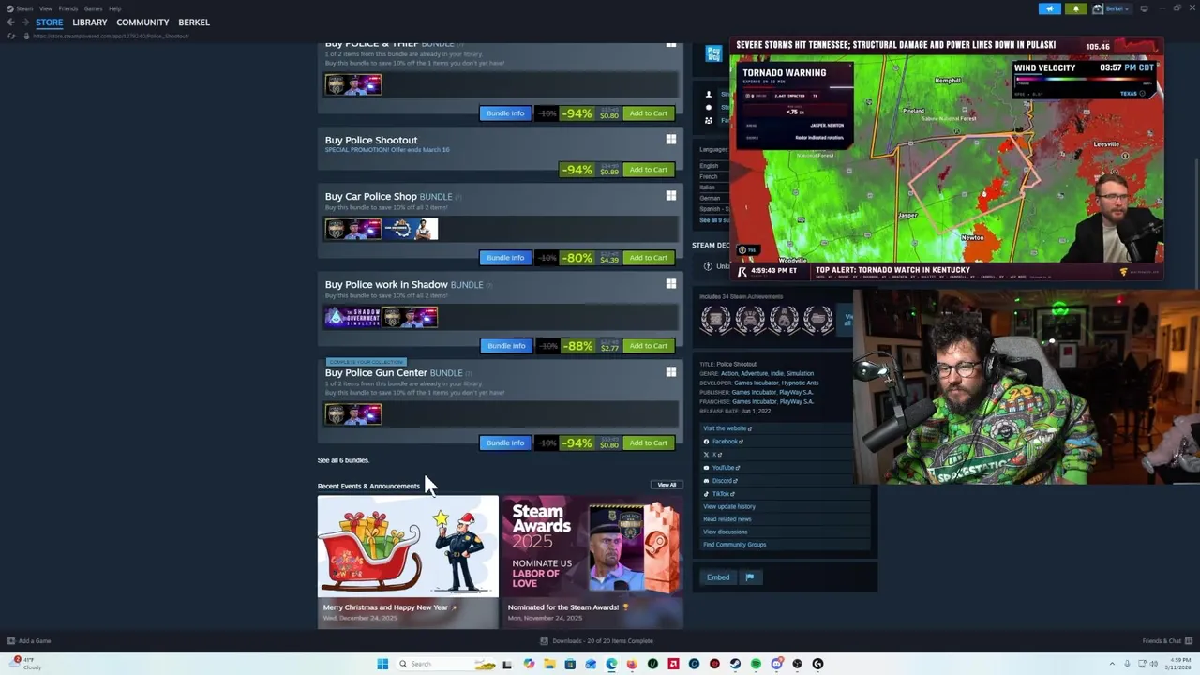Viewport: 1200px width, 675px height.
Task: Open Steam from the Windows taskbar
Action: tap(735, 664)
